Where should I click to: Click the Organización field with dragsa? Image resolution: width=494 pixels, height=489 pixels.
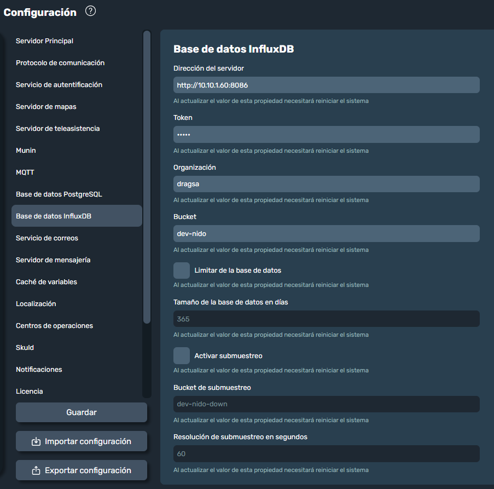(327, 184)
